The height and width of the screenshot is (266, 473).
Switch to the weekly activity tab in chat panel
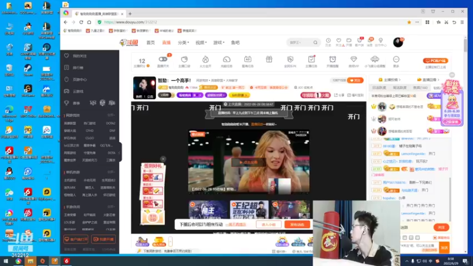click(x=400, y=87)
